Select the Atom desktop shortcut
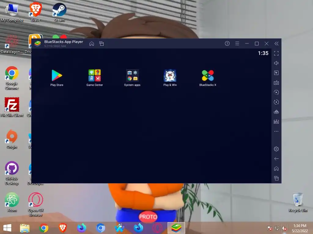This screenshot has width=313, height=234. [x=12, y=202]
